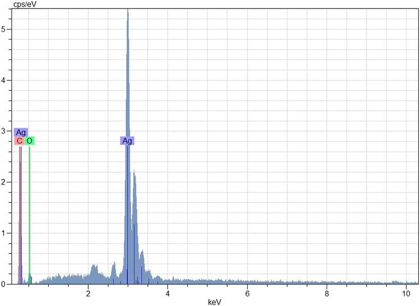Click the green oxygen marker line

[29, 214]
